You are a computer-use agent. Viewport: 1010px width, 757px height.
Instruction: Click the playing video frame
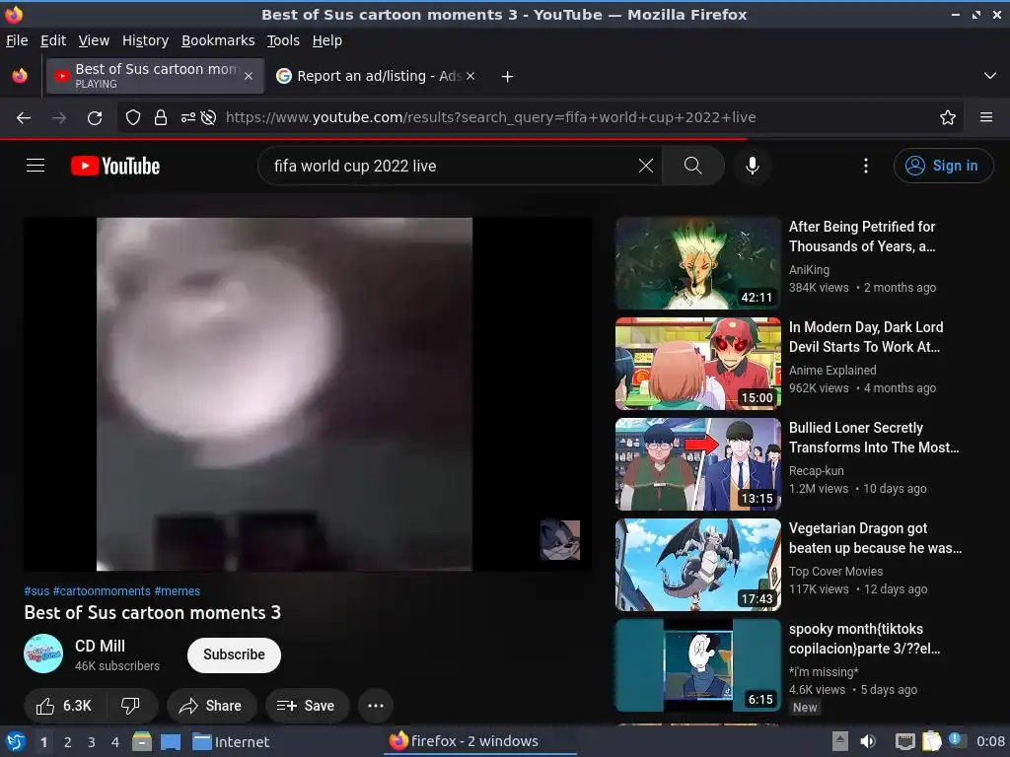point(308,394)
